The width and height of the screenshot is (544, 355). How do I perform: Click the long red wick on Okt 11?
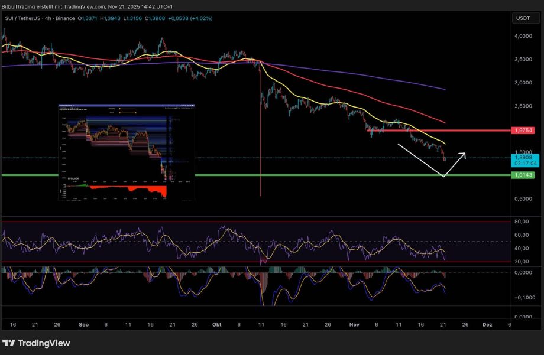pos(260,148)
